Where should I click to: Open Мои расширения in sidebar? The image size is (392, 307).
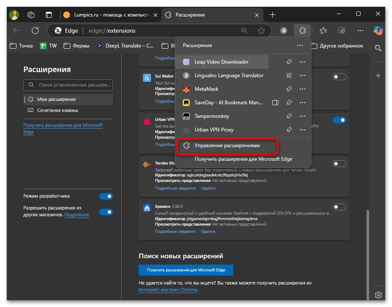68,99
